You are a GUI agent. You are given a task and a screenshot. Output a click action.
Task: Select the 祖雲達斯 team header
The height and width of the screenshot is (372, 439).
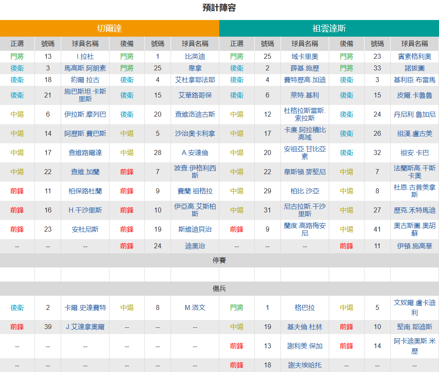(x=329, y=28)
